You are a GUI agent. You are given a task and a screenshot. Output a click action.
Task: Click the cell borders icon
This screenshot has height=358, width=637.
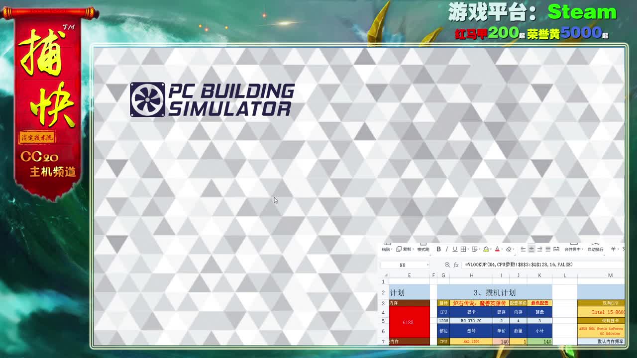463,249
